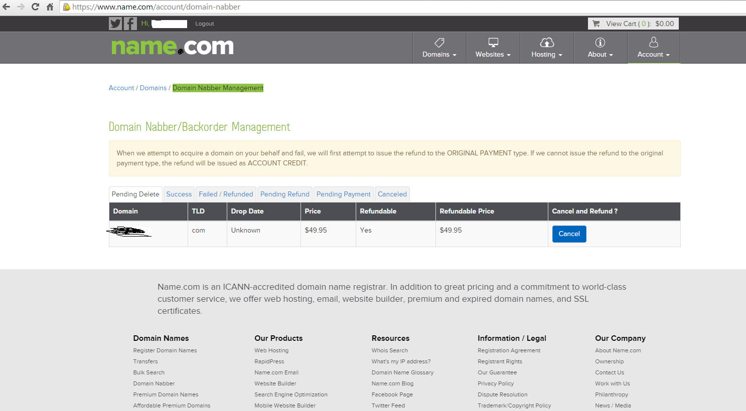Open the Failed / Refunded tab
Image resolution: width=746 pixels, height=411 pixels.
(226, 194)
